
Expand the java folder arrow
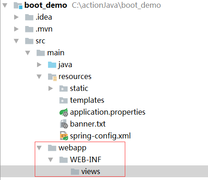click(x=39, y=65)
